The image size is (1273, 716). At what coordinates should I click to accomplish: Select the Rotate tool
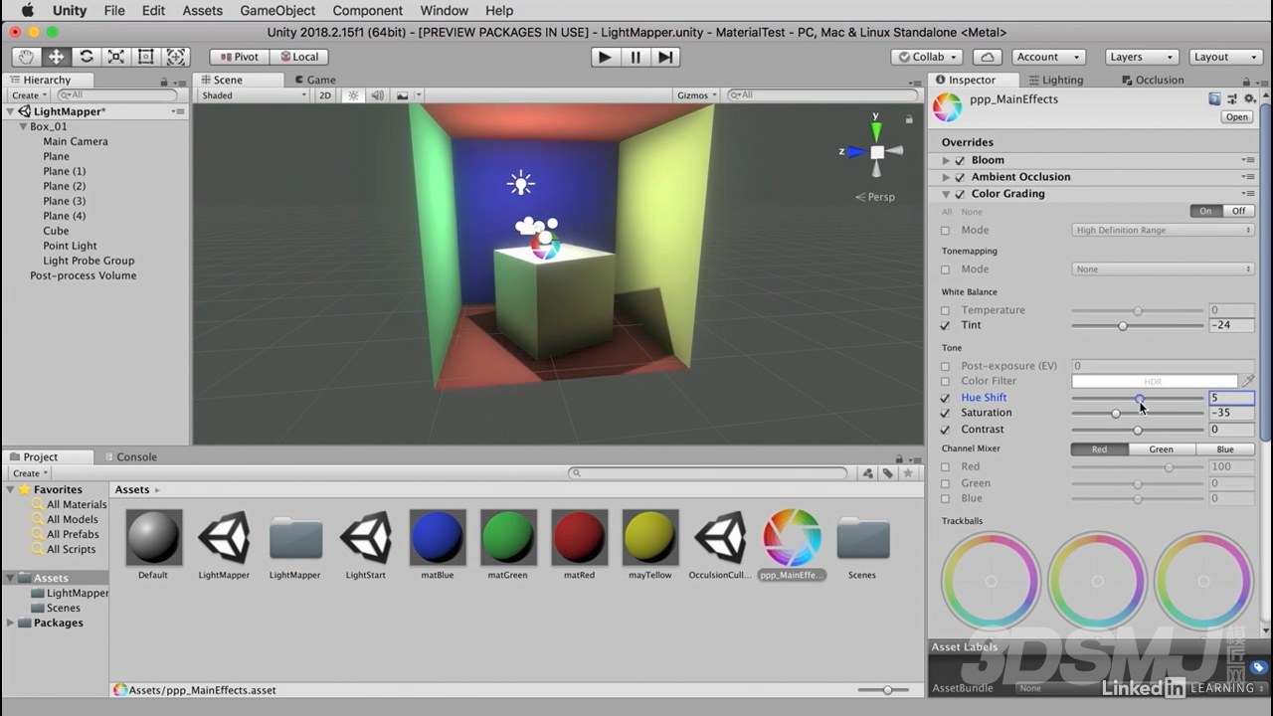coord(87,57)
